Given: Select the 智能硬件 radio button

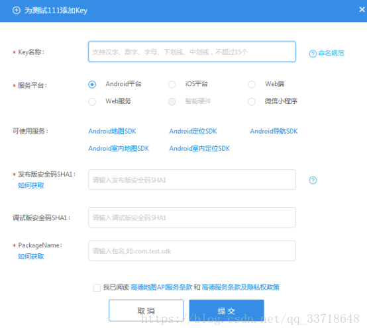Looking at the screenshot, I should 172,102.
